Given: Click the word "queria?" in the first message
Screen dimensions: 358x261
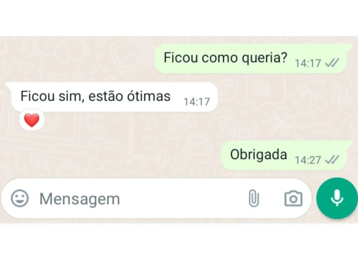Looking at the screenshot, I should pyautogui.click(x=264, y=58).
